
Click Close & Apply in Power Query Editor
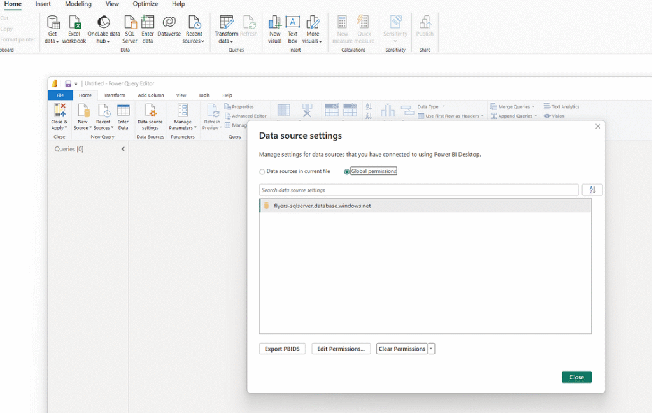59,116
